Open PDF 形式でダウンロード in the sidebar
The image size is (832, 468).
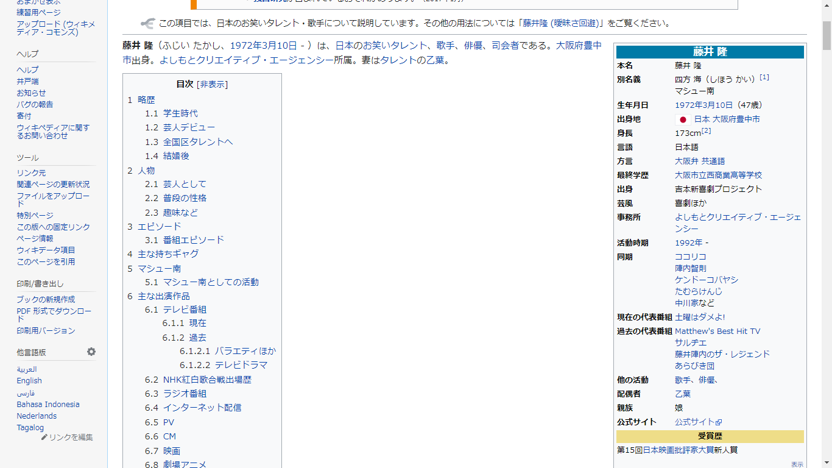54,315
